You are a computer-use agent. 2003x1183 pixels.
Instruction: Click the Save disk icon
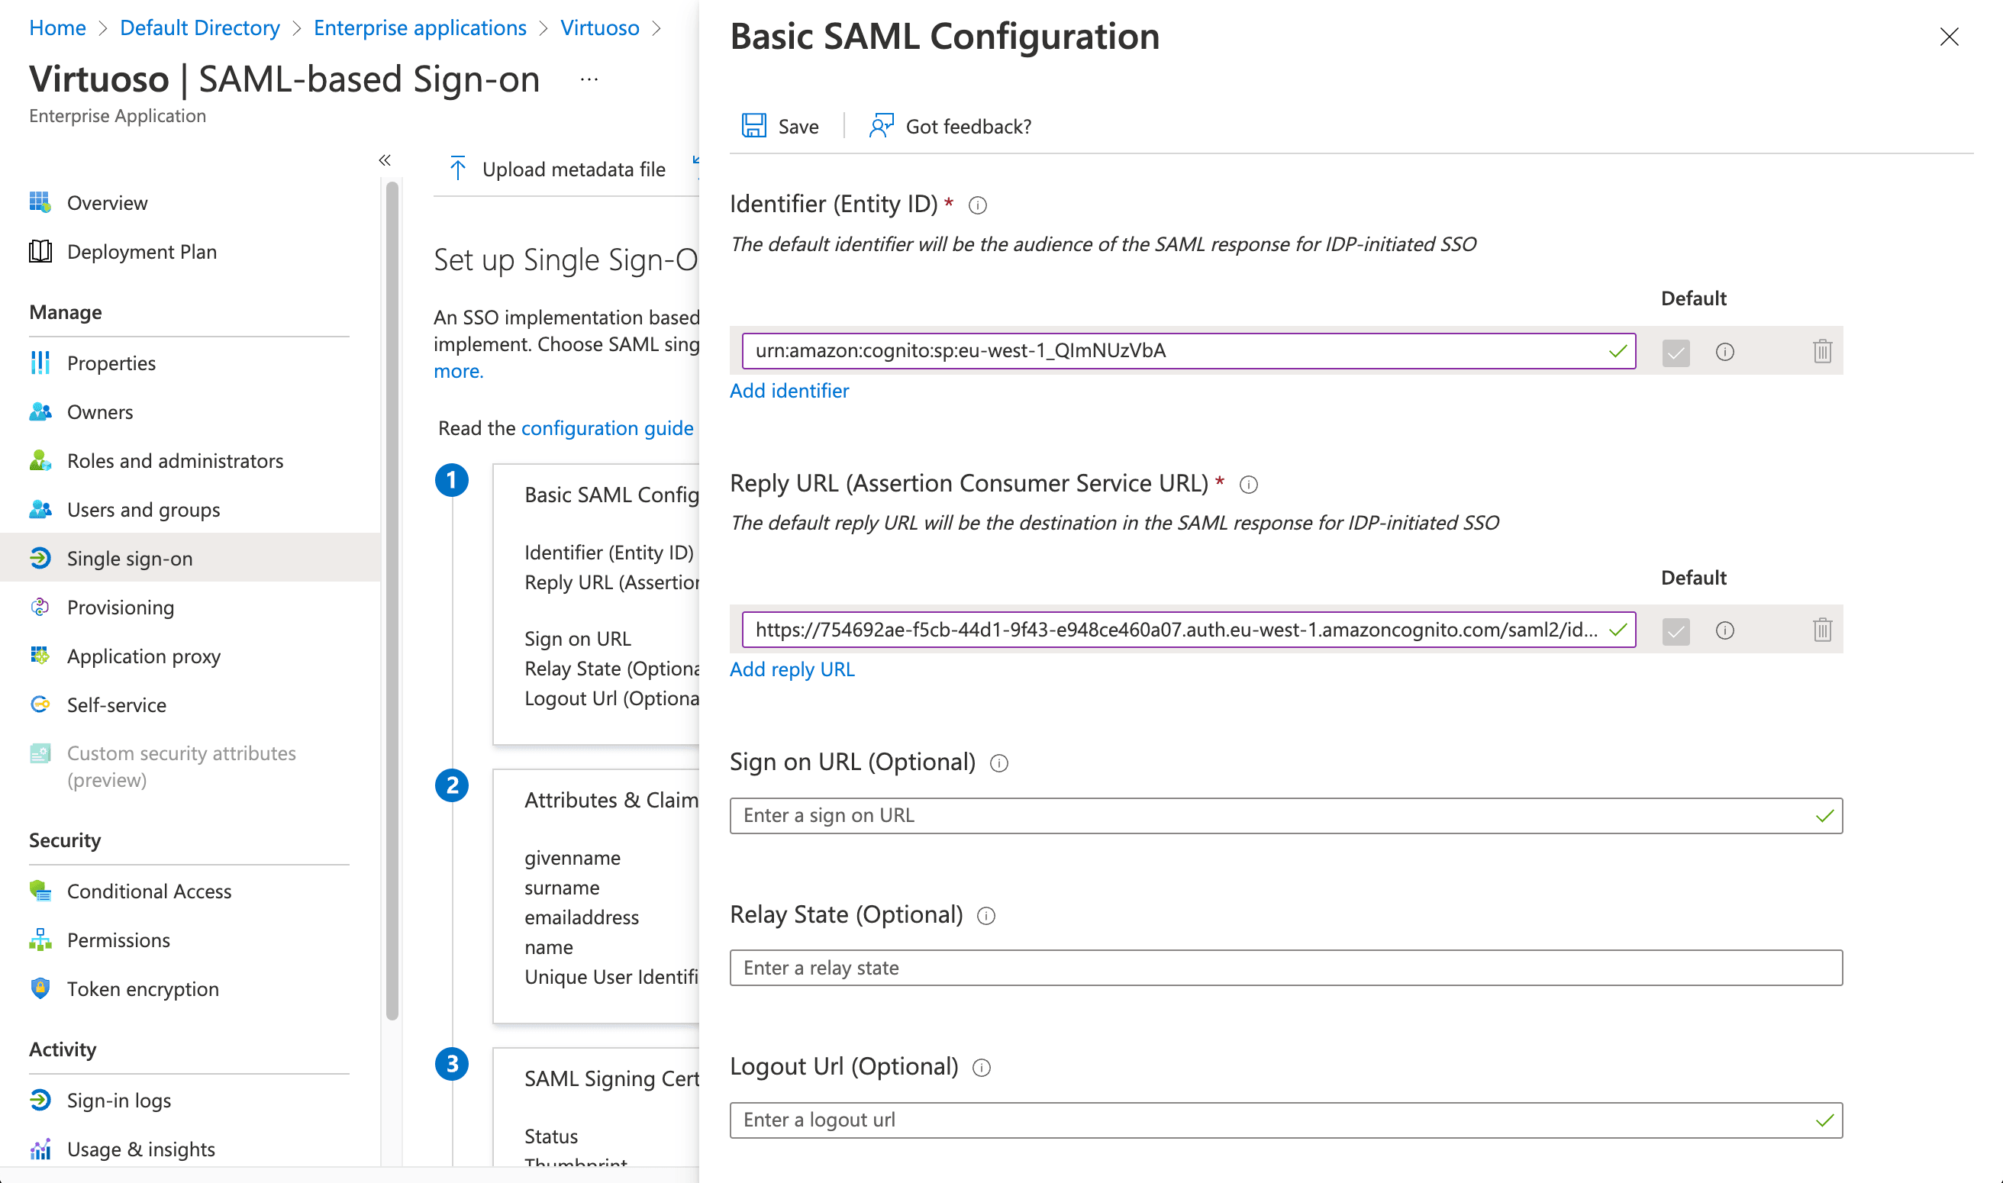pyautogui.click(x=753, y=126)
